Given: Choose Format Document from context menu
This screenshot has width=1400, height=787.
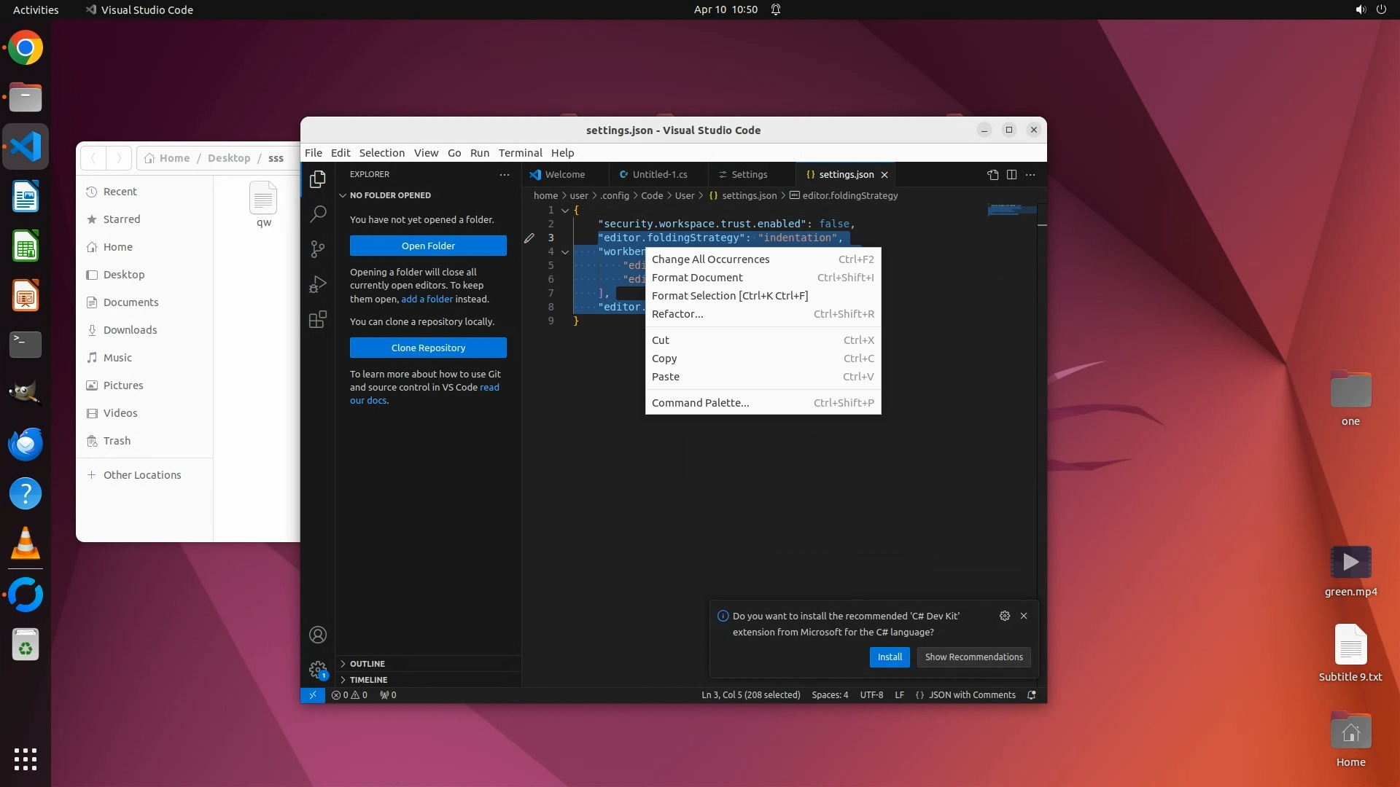Looking at the screenshot, I should [697, 278].
